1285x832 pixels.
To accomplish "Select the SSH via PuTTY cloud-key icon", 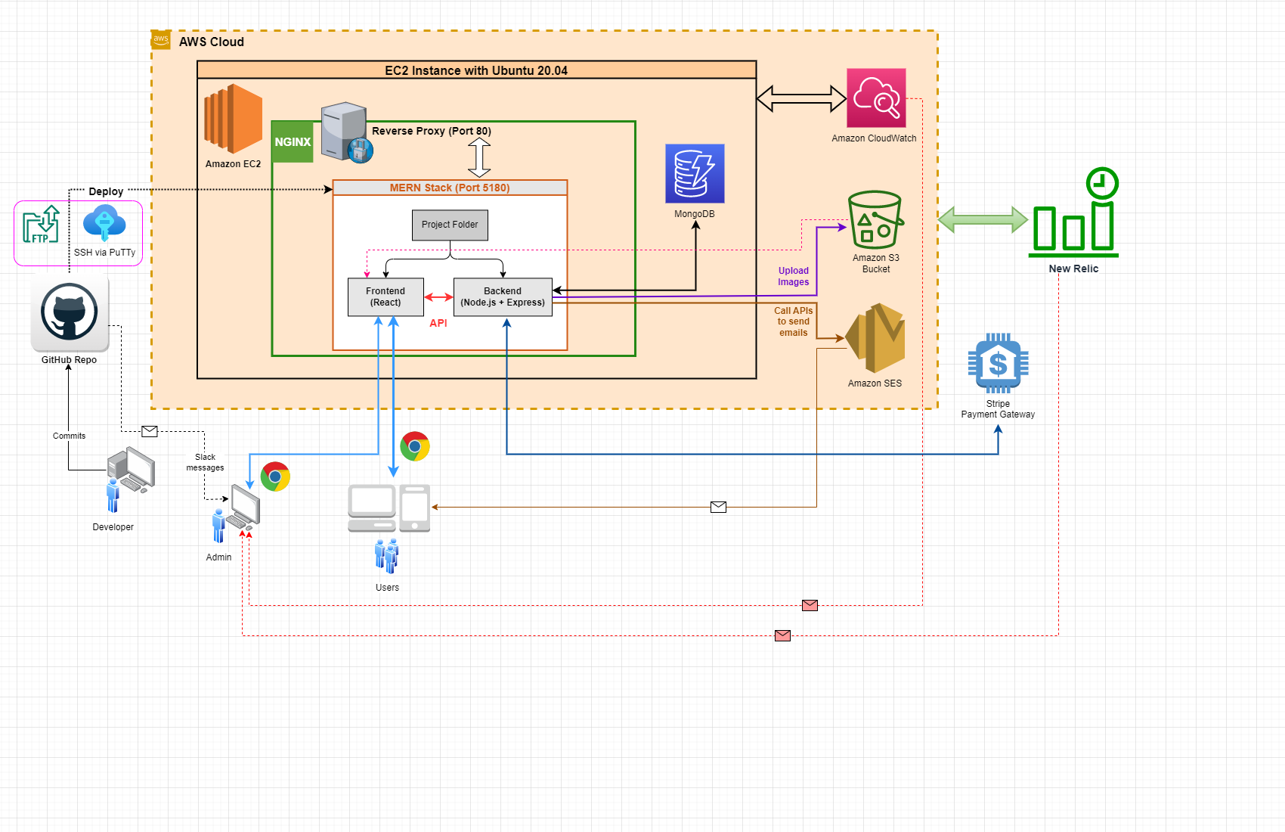I will [x=104, y=224].
